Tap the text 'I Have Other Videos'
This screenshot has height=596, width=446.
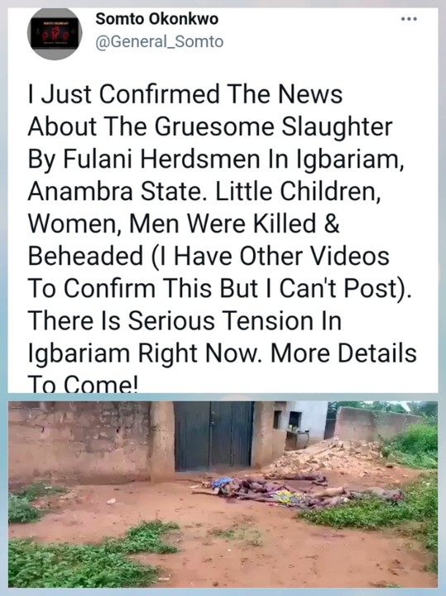click(273, 256)
